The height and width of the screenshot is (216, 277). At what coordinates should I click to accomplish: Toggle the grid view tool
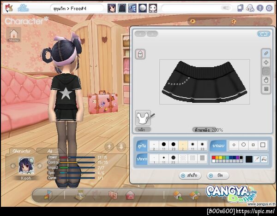[266, 89]
